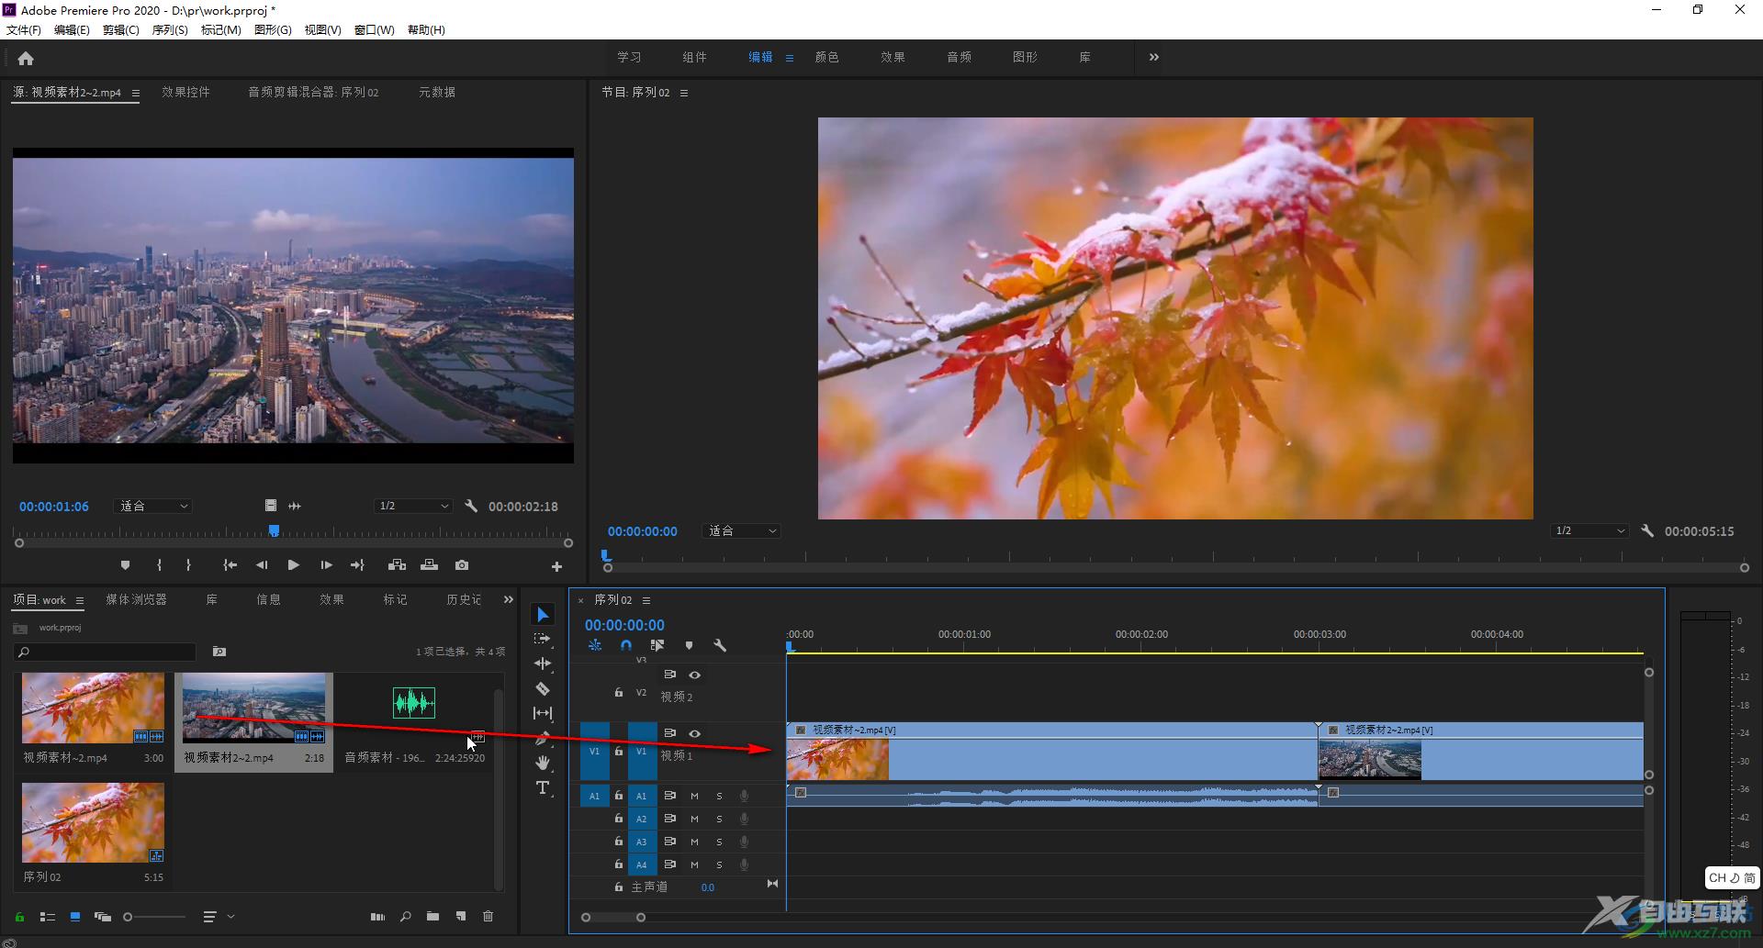Click timeline timecode 00:00:00:00
This screenshot has height=948, width=1763.
click(x=624, y=625)
